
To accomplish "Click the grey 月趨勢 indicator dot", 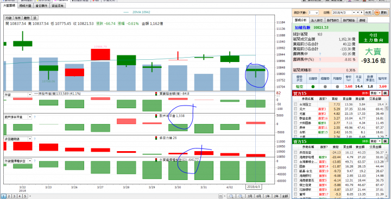I will pyautogui.click(x=337, y=86).
